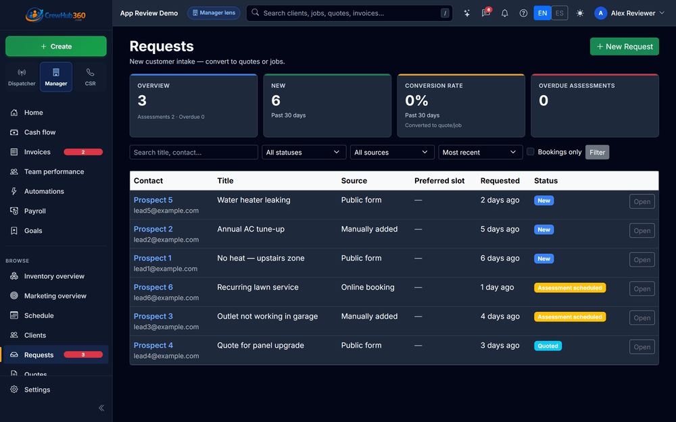676x422 pixels.
Task: Open the help question mark icon
Action: 523,14
